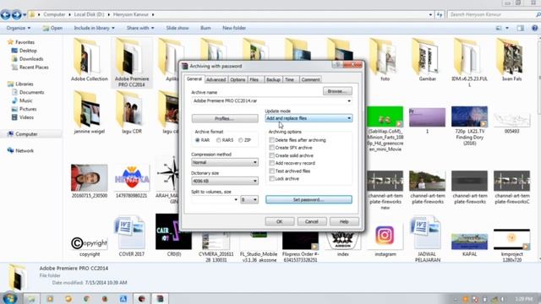Select the kmproject 1280x720 file
The image size is (541, 304).
pyautogui.click(x=511, y=246)
